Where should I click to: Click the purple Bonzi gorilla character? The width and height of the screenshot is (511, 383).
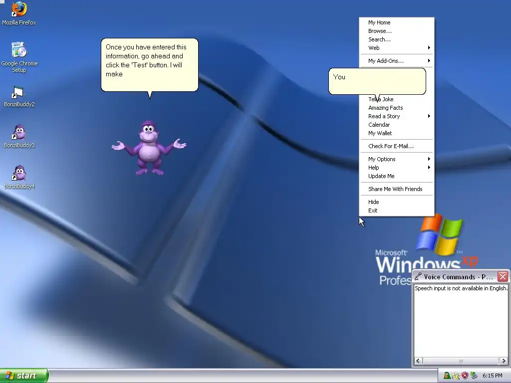tap(149, 148)
